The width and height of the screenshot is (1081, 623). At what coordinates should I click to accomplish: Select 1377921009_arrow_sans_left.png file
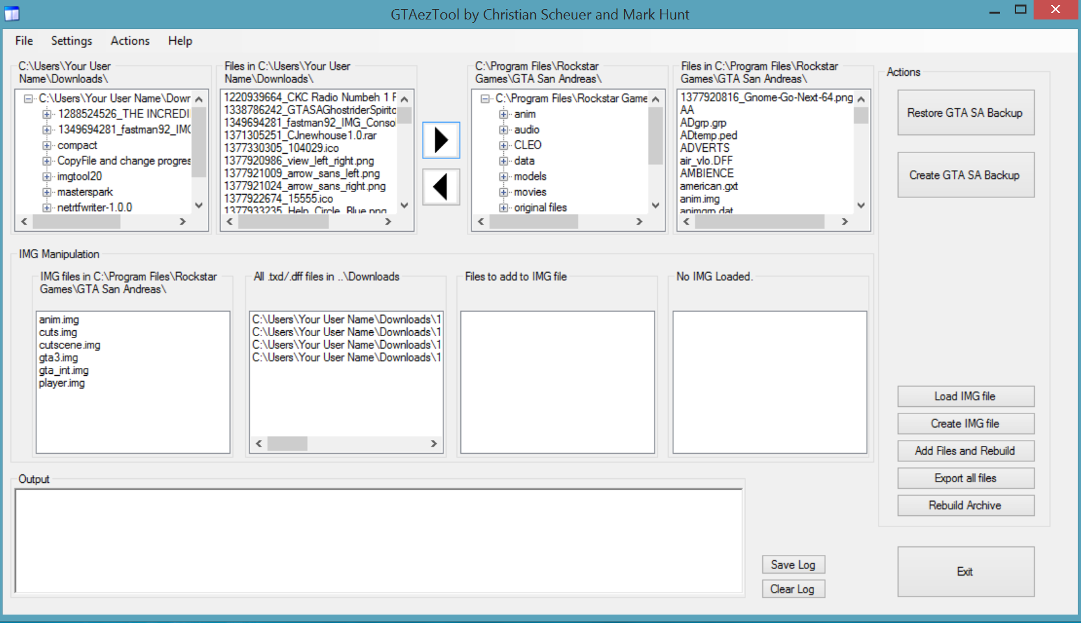coord(302,173)
